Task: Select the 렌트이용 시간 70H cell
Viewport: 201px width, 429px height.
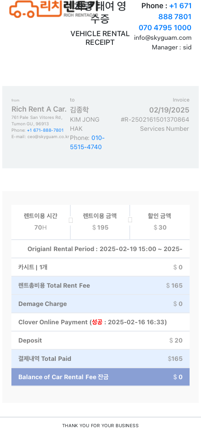Action: point(41,222)
